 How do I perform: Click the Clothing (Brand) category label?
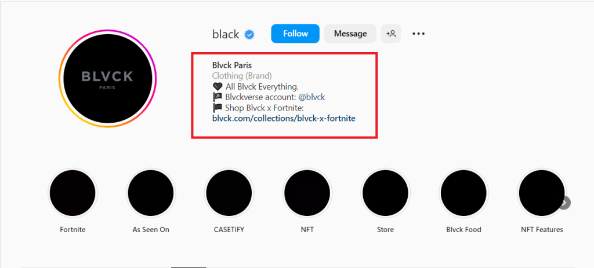click(242, 76)
